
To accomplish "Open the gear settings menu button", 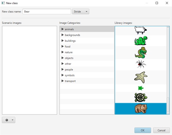I will tap(9, 120).
